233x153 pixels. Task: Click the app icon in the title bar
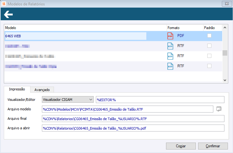coord(4,4)
